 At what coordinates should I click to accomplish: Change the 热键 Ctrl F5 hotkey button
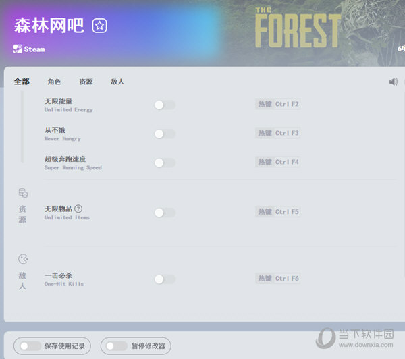(x=278, y=212)
